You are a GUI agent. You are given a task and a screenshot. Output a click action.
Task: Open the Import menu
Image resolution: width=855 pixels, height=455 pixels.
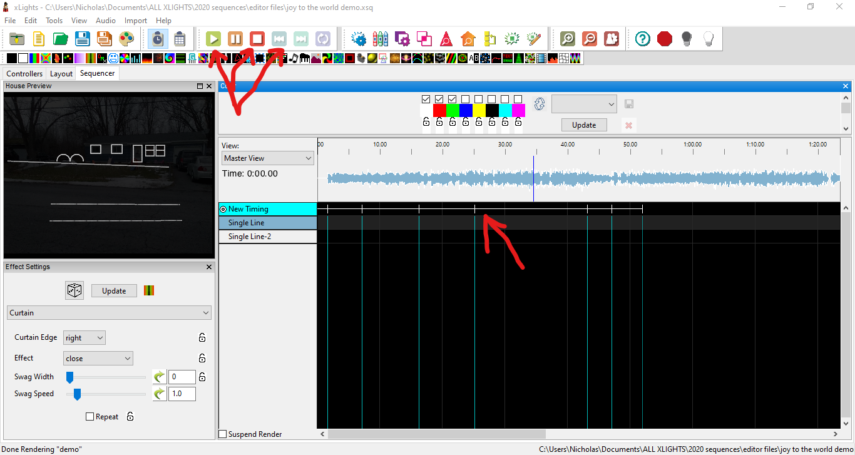[135, 20]
